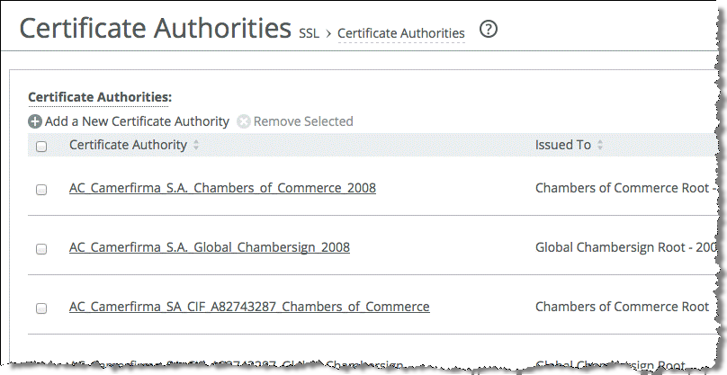
Task: Click the Issued To column header
Action: (563, 145)
